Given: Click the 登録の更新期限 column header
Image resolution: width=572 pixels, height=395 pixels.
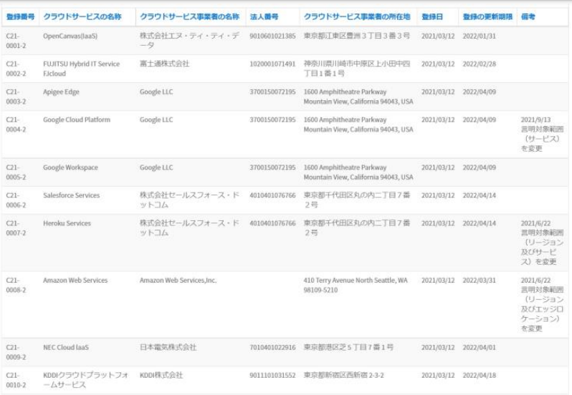Looking at the screenshot, I should 487,16.
